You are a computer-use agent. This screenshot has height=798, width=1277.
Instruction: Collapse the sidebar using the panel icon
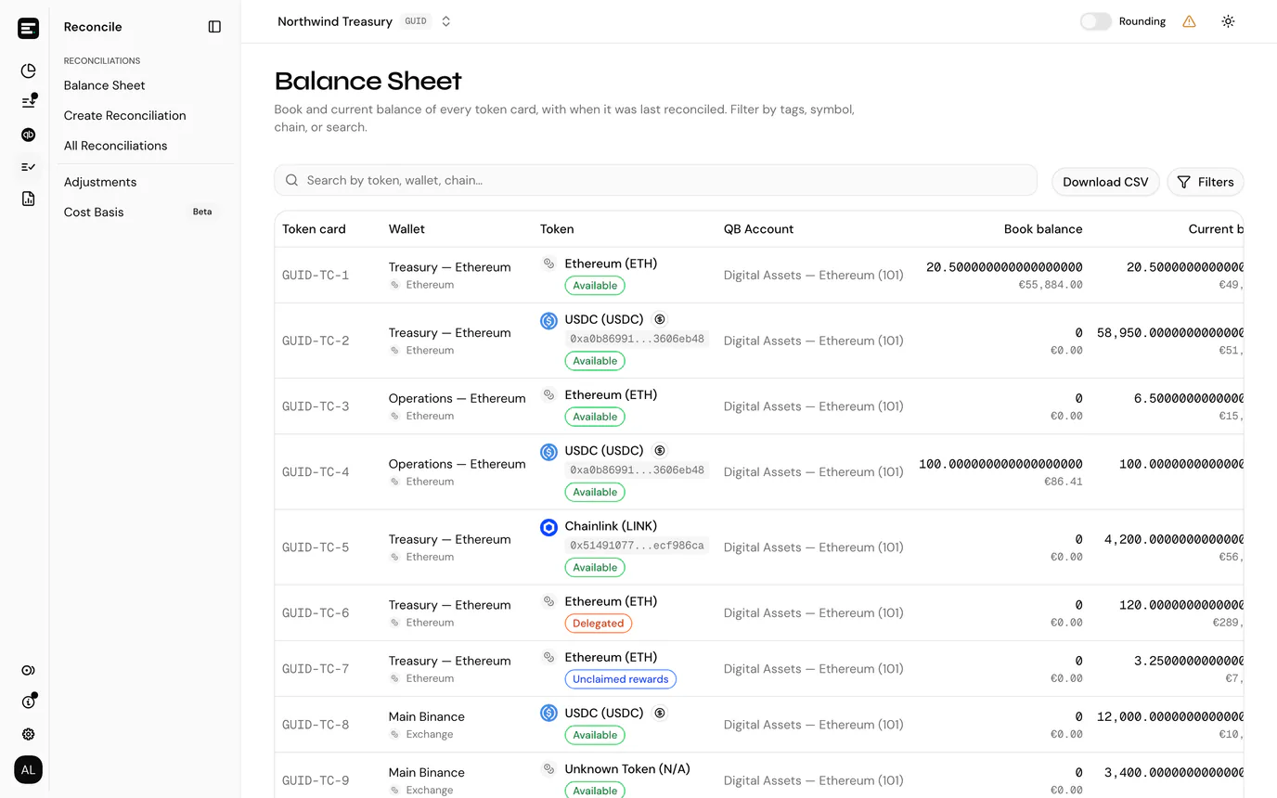(214, 27)
